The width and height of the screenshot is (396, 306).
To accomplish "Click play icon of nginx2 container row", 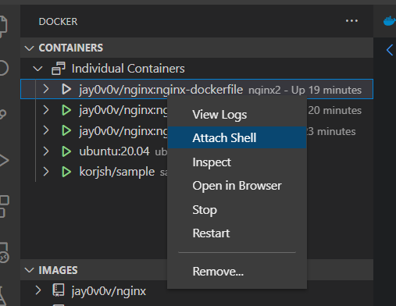I will (x=66, y=89).
